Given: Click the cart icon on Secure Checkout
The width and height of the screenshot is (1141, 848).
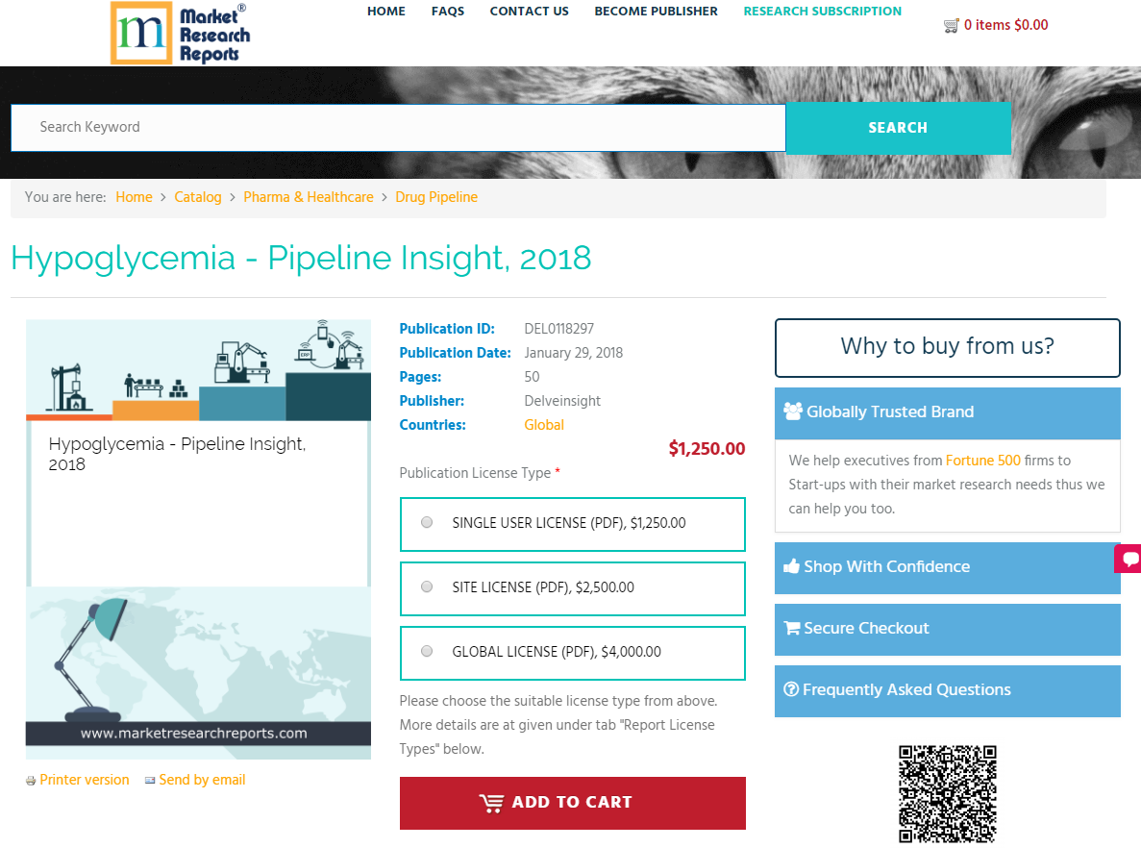Looking at the screenshot, I should tap(792, 628).
